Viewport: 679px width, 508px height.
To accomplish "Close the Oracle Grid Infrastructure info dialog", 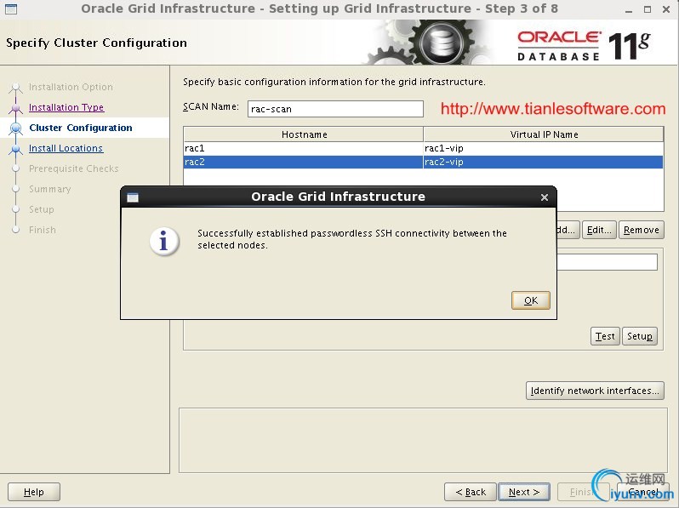I will click(545, 197).
